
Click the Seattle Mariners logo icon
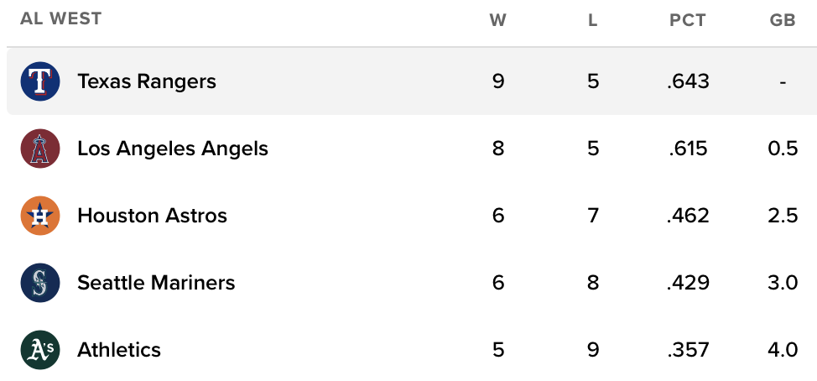pos(40,283)
